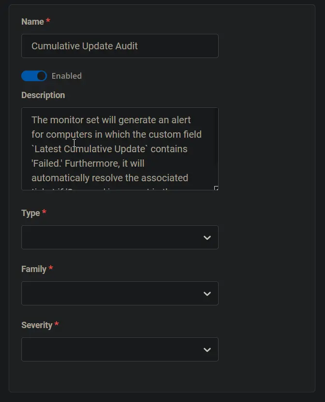
Task: Click the word 'automatically' in the description
Action: coord(60,178)
